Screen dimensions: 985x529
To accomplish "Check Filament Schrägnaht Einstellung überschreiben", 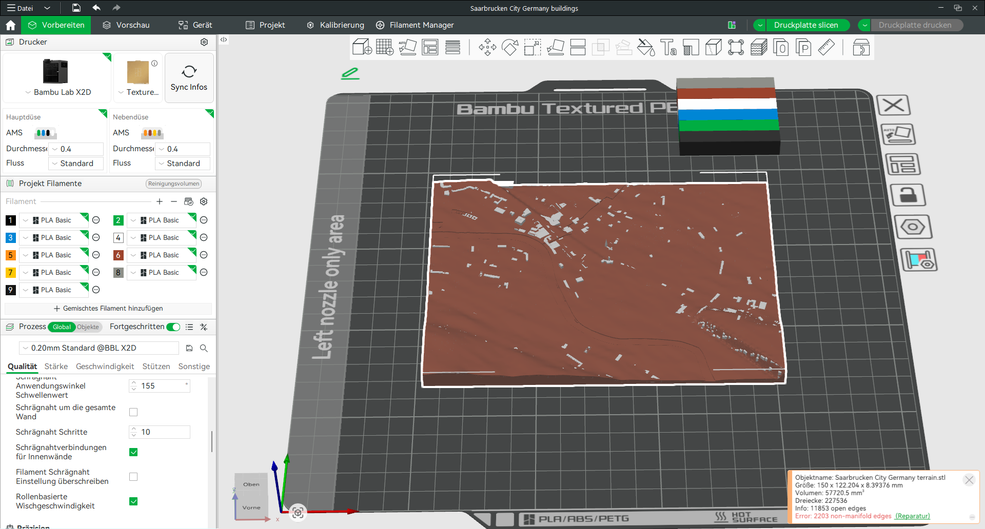I will pos(133,477).
